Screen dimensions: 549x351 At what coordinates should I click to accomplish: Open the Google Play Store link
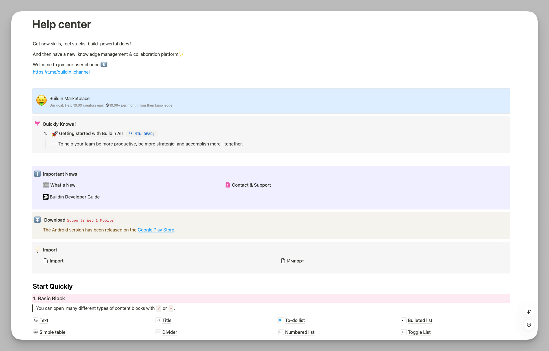click(x=156, y=230)
